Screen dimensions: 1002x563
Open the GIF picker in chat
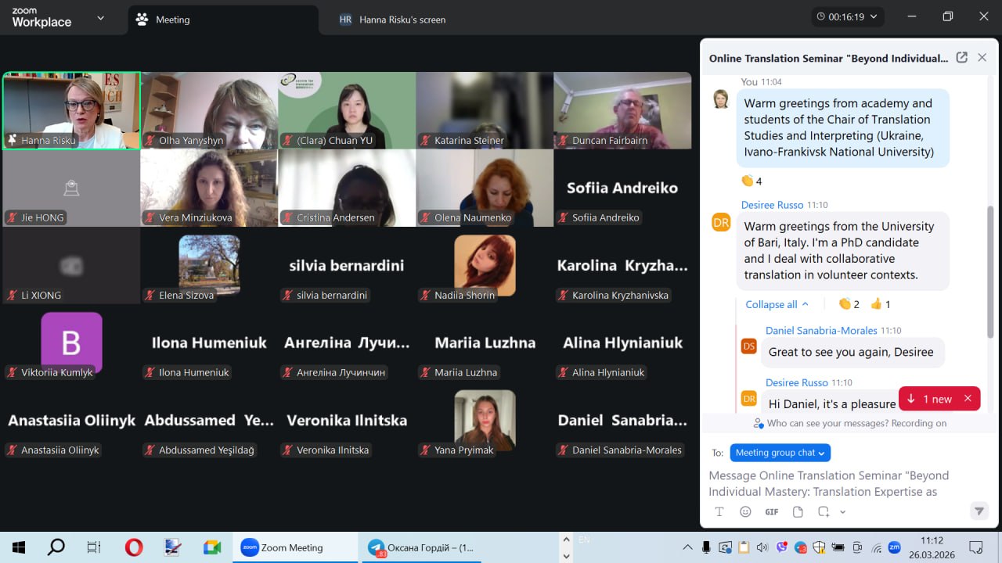point(771,511)
